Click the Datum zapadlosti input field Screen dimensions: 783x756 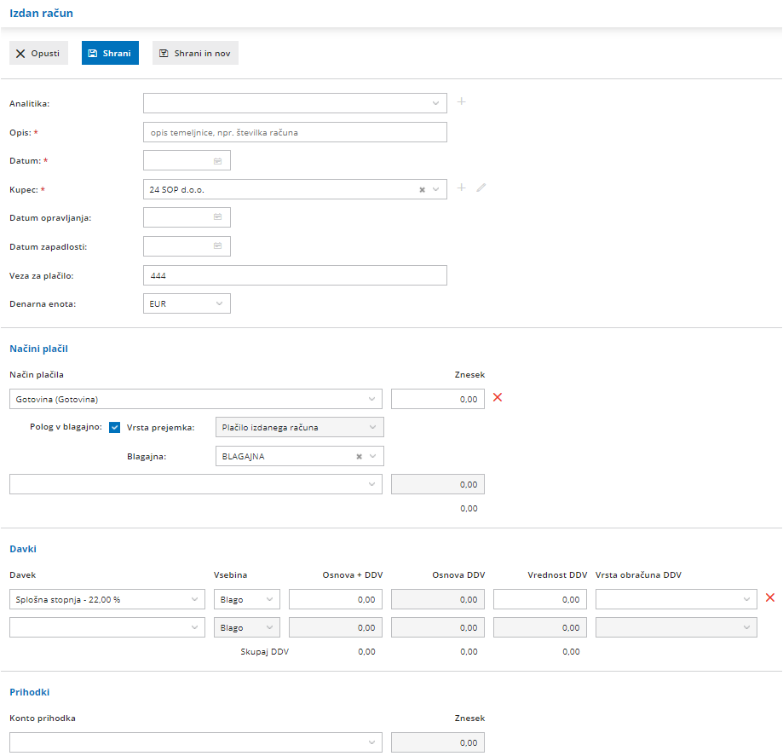187,246
